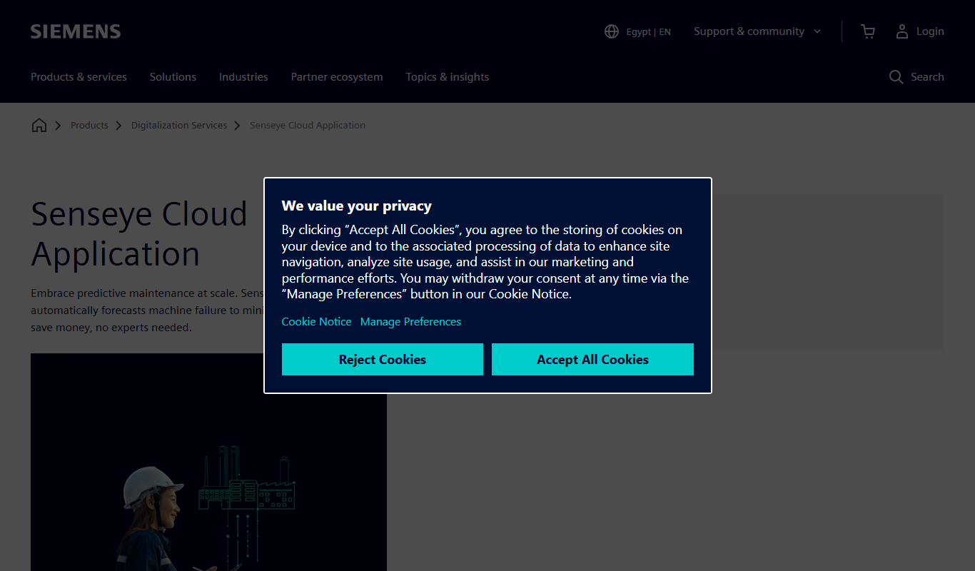This screenshot has height=571, width=975.
Task: Select the Digitalization Services breadcrumb link
Action: tap(179, 125)
